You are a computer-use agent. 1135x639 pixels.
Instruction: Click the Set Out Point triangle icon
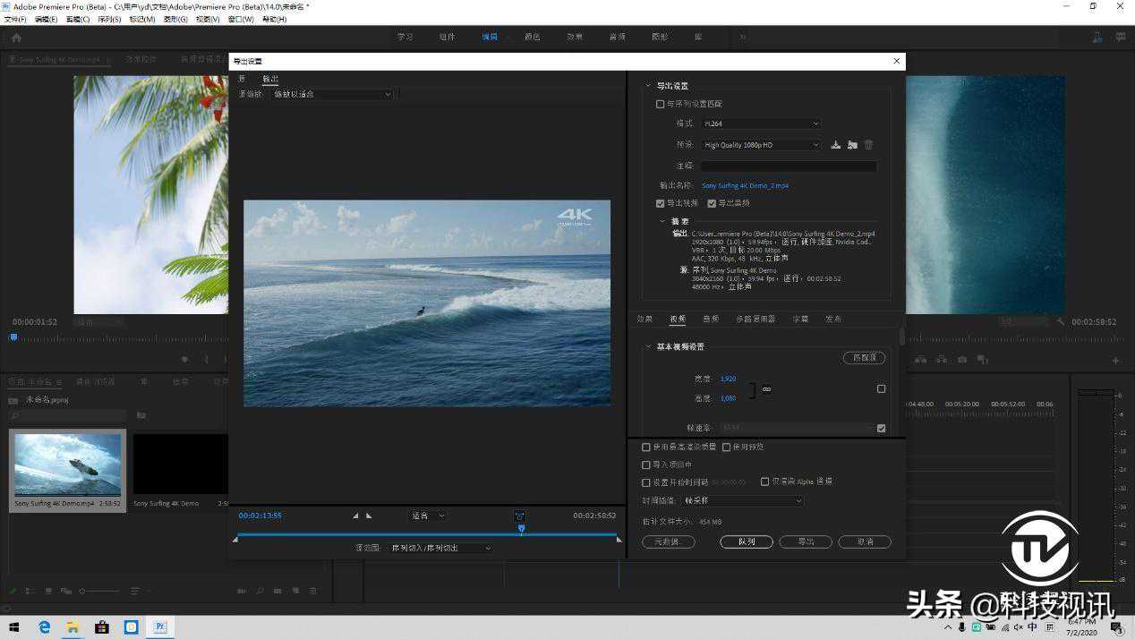369,515
